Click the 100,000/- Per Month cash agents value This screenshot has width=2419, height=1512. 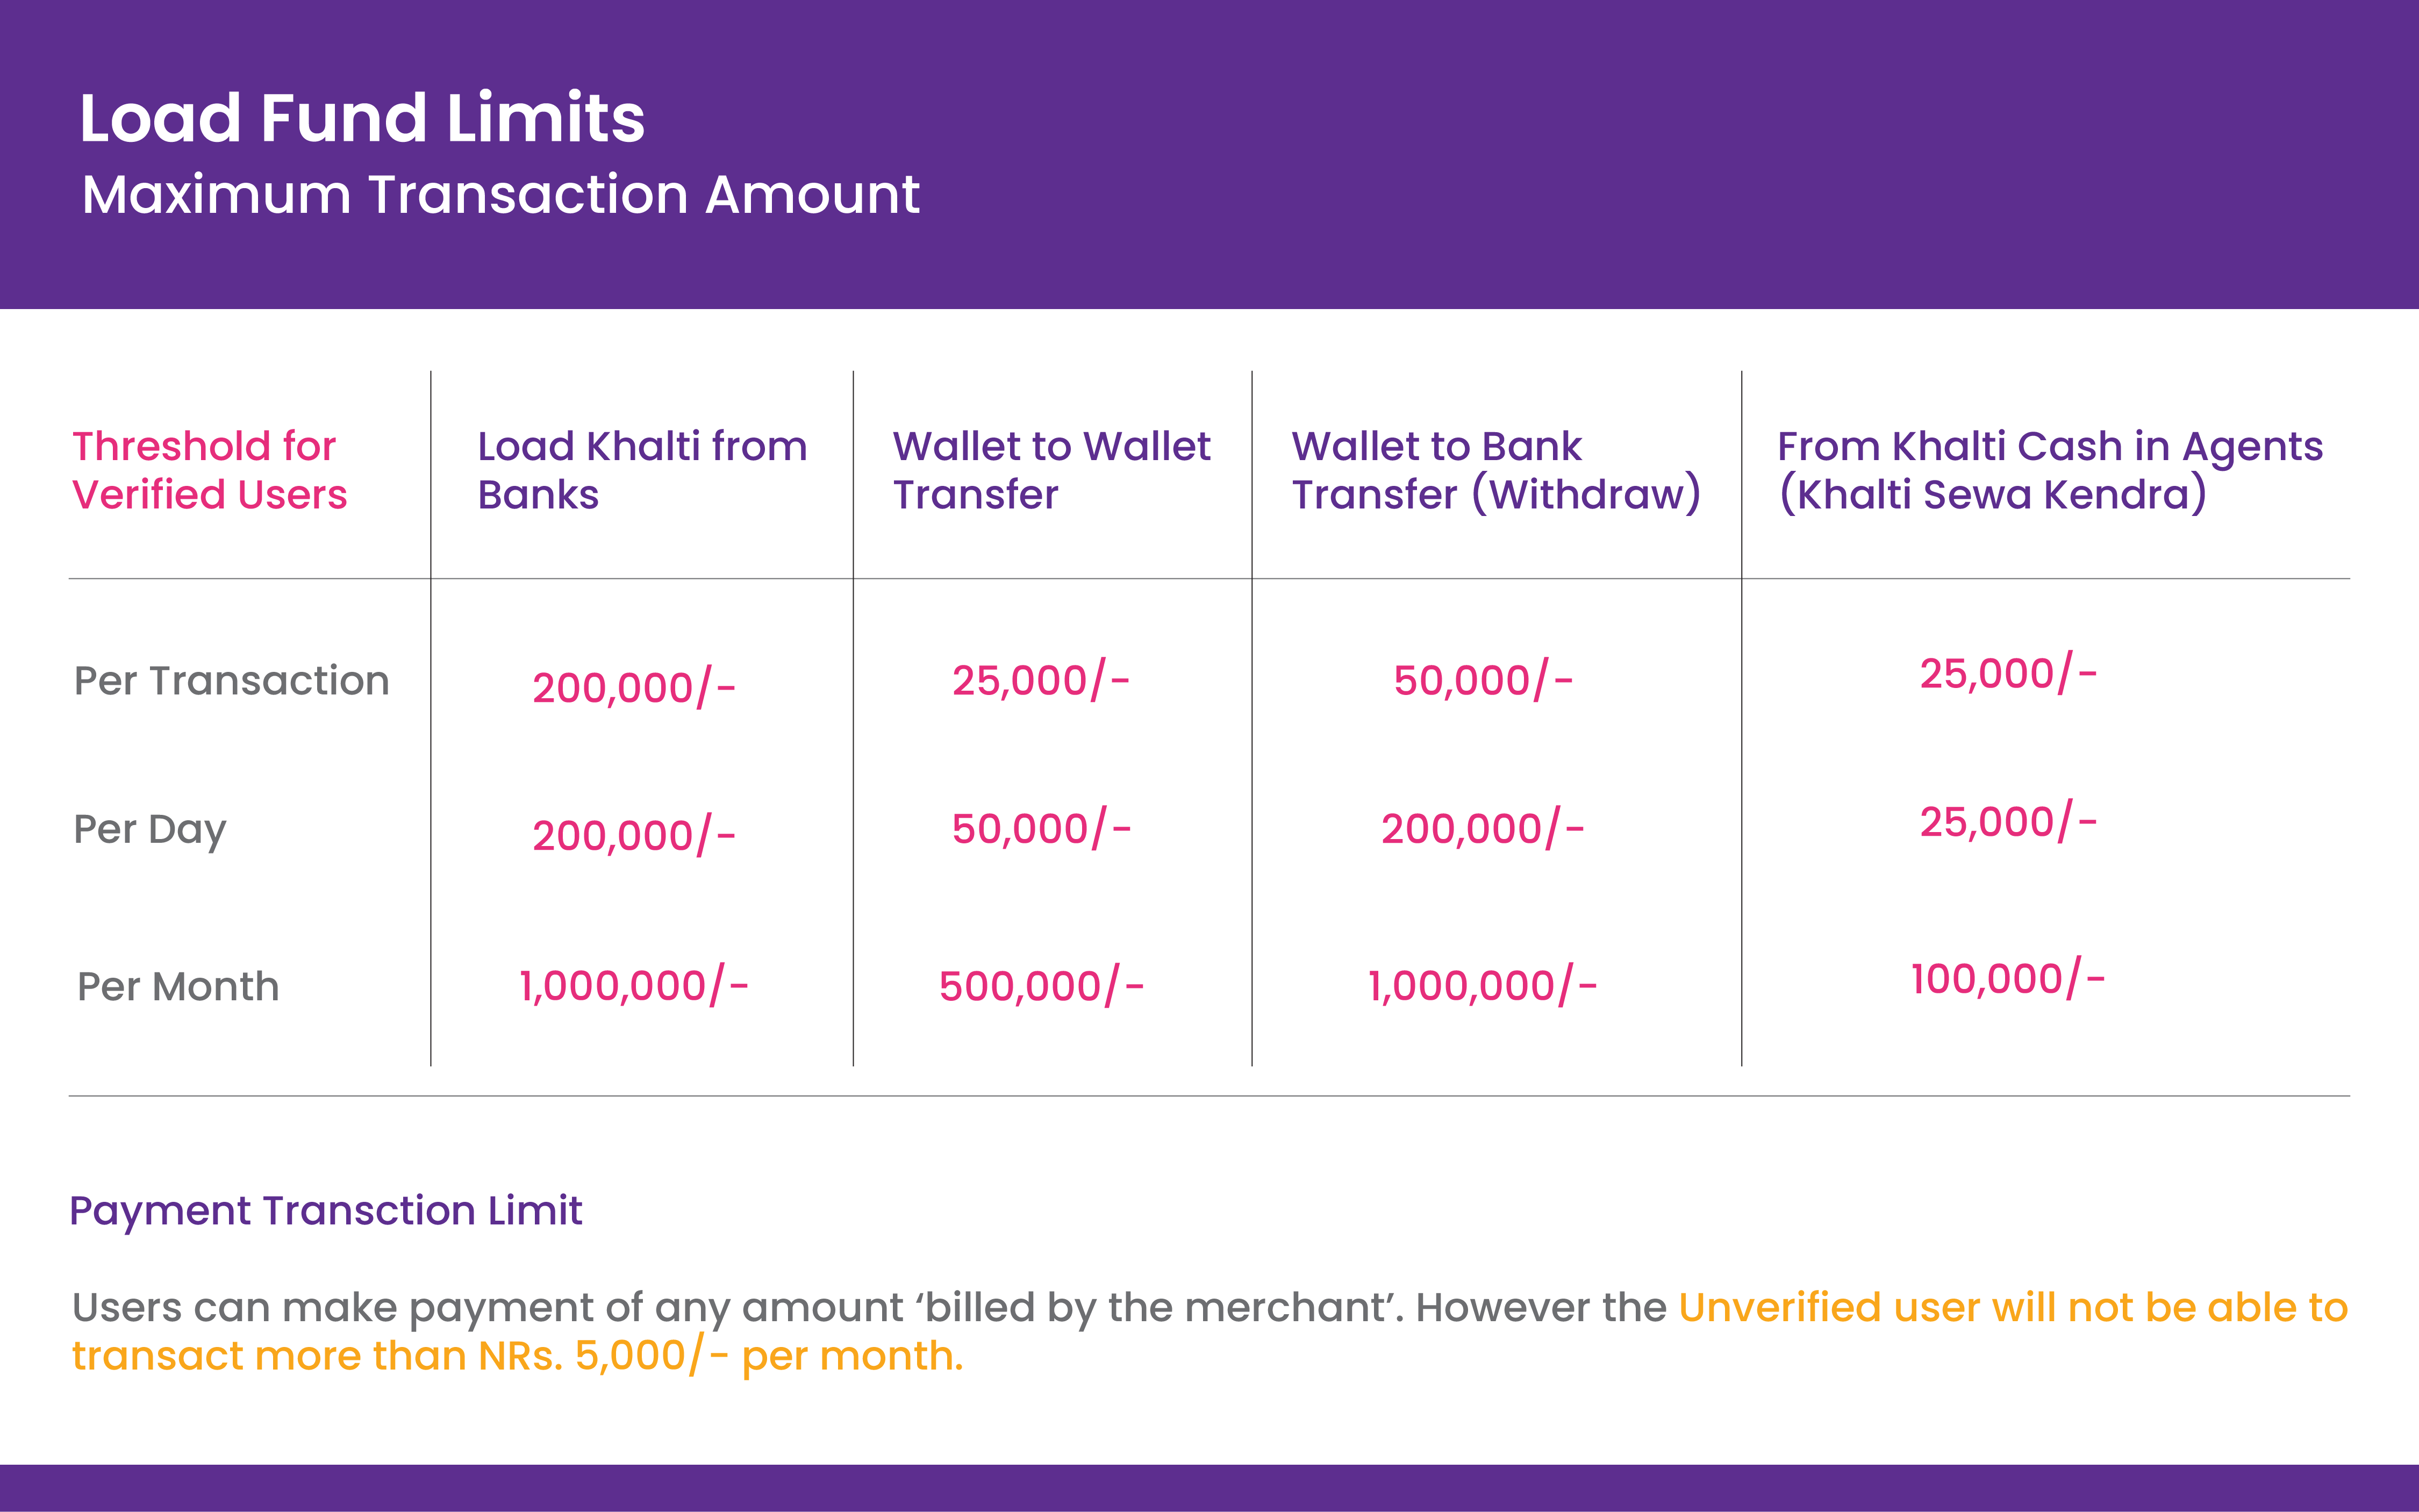(2008, 980)
